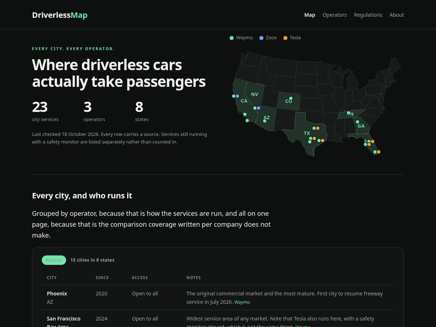436x327 pixels.
Task: Open the Map nav item
Action: pos(310,15)
